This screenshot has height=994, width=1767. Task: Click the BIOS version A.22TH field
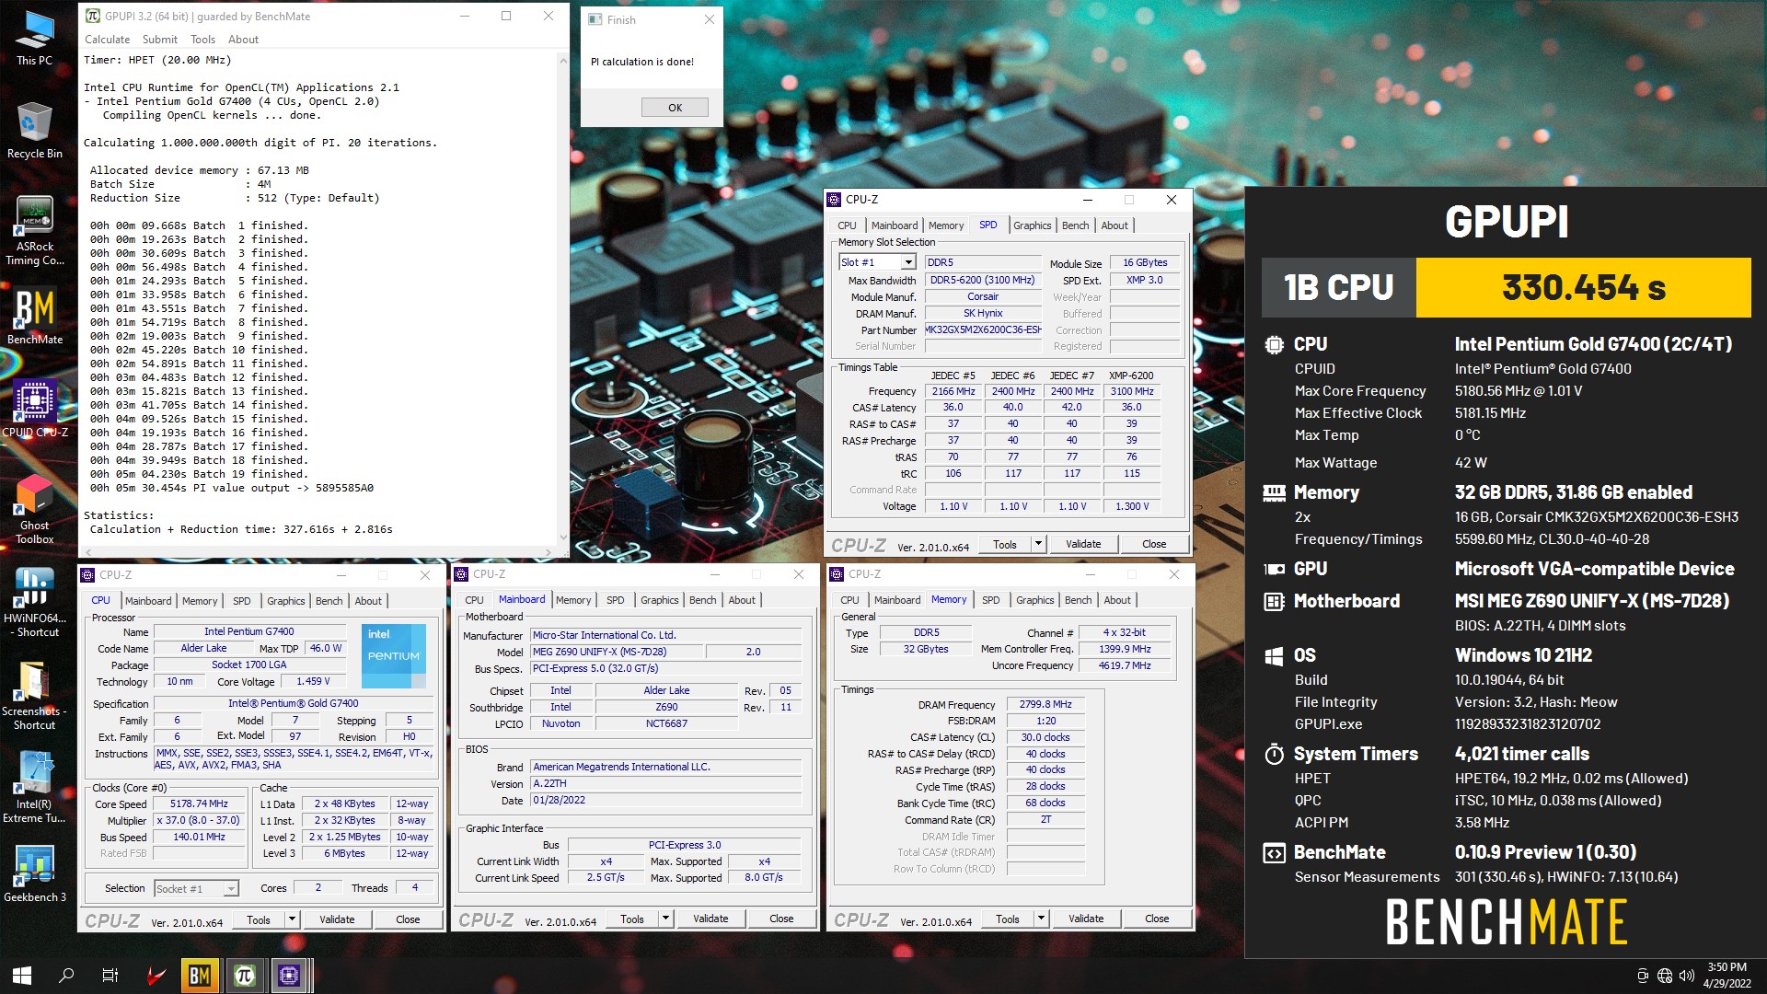(666, 783)
